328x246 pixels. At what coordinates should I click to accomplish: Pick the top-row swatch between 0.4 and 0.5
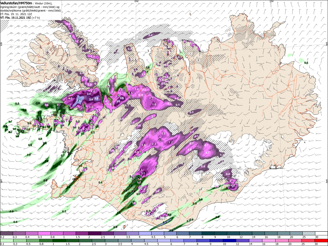pyautogui.click(x=32, y=233)
